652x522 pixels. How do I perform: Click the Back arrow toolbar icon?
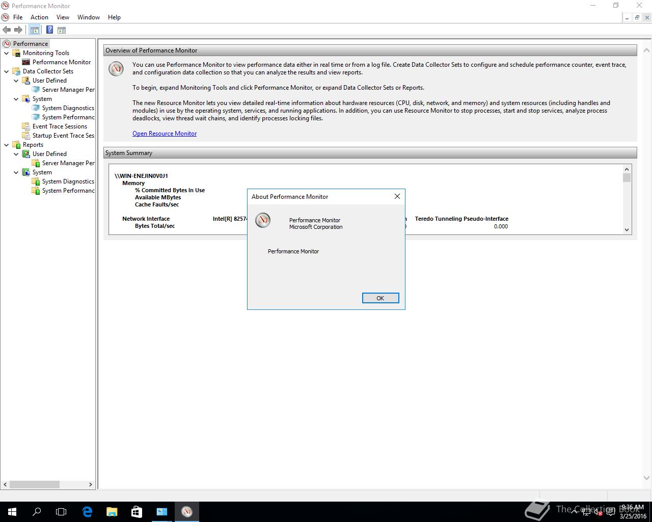(x=7, y=30)
